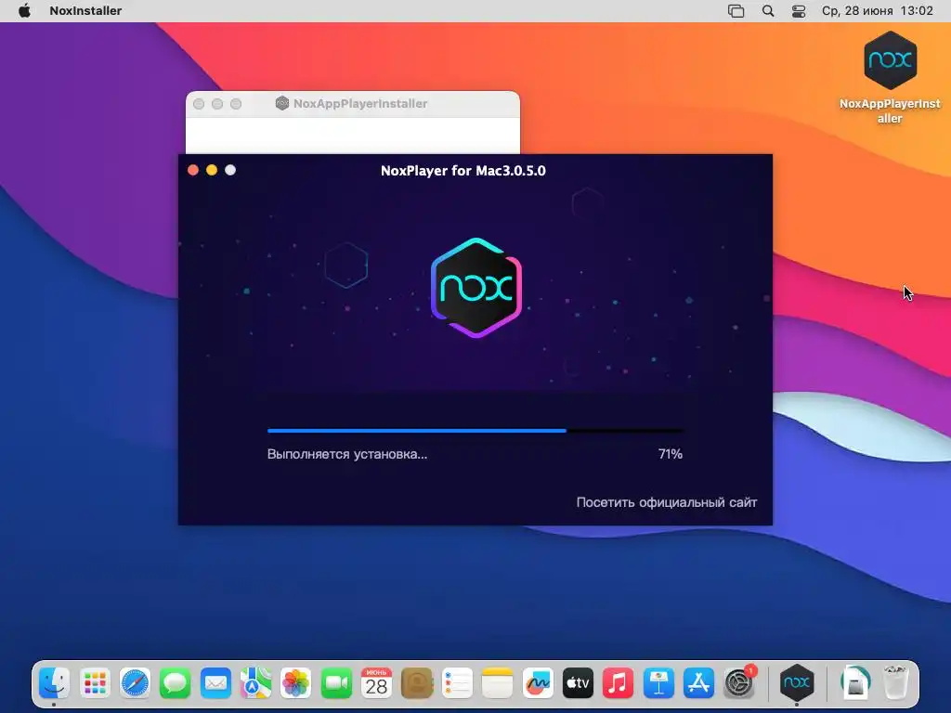
Task: Open Spotlight search in menu bar
Action: coord(768,10)
